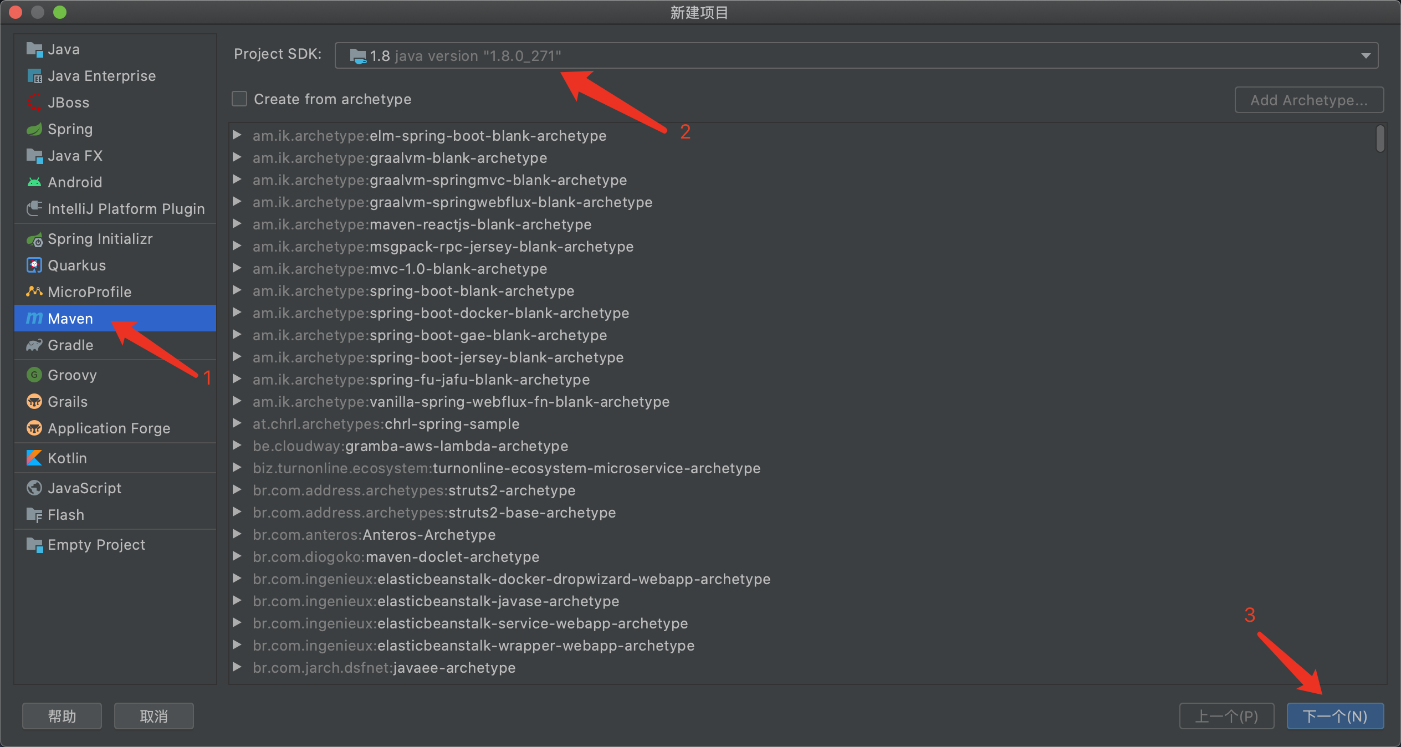Select the Gradle elephant icon

tap(34, 345)
